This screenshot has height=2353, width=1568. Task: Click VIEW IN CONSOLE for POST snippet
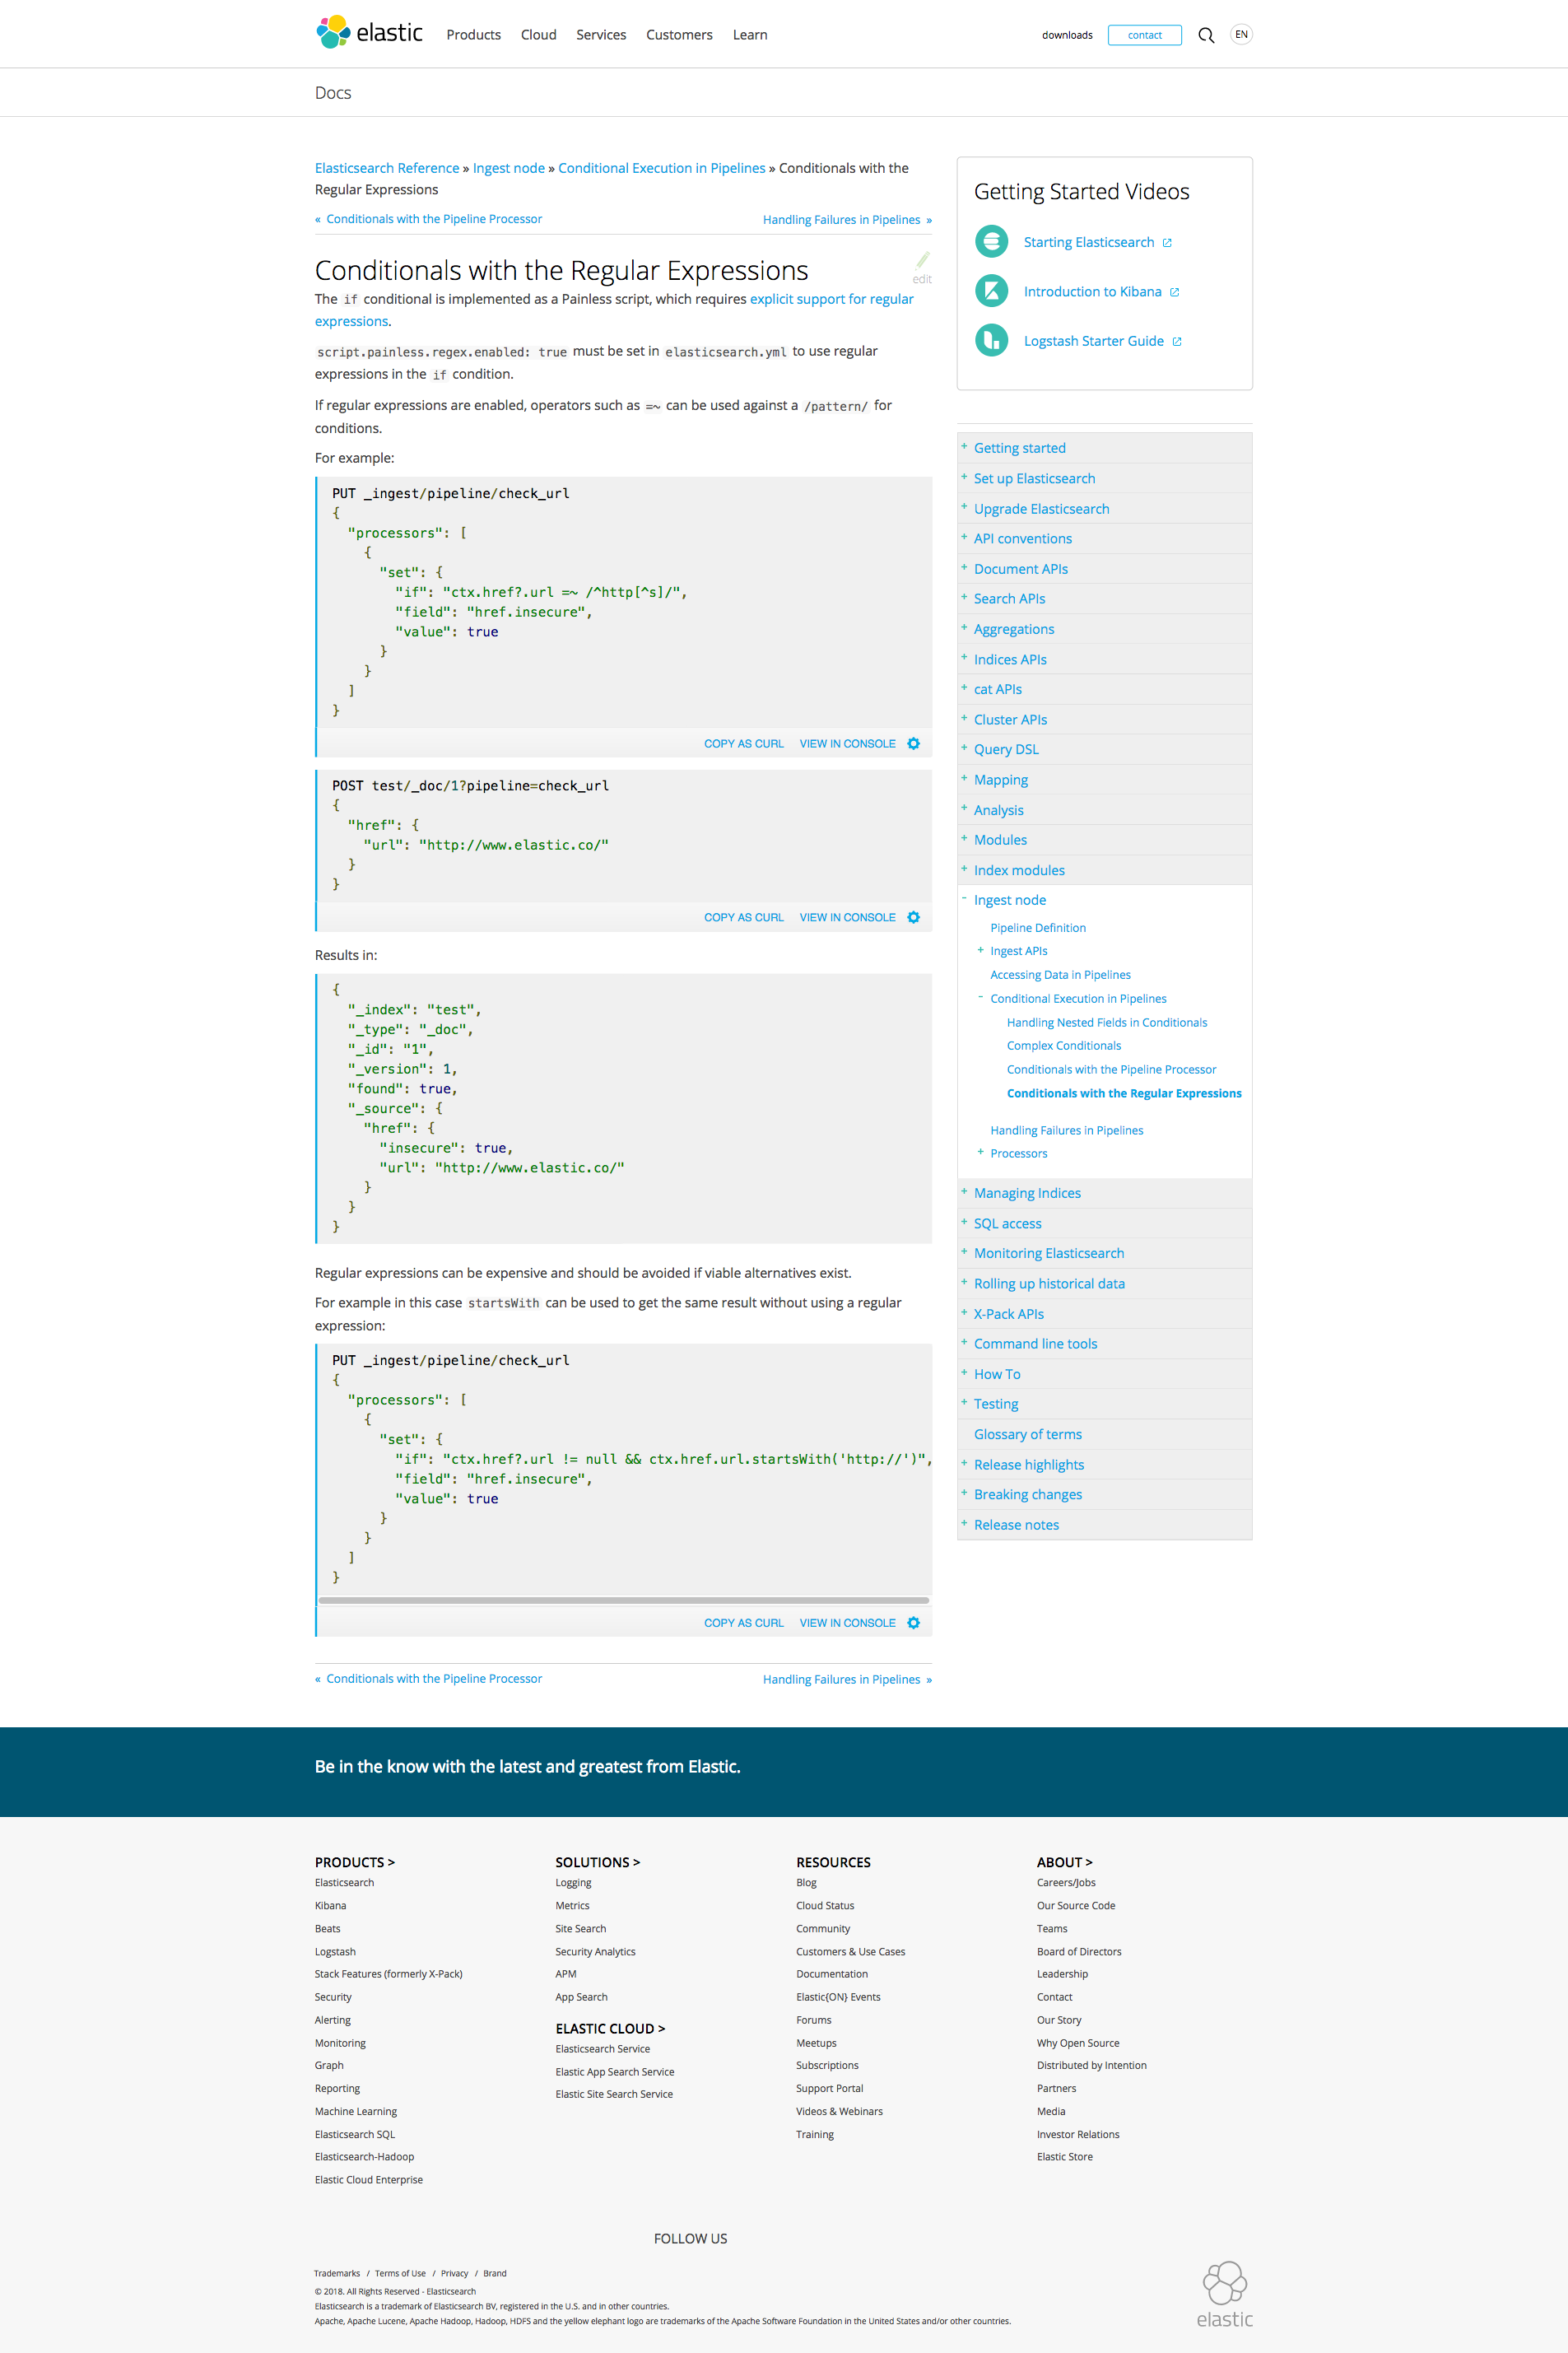(x=847, y=917)
